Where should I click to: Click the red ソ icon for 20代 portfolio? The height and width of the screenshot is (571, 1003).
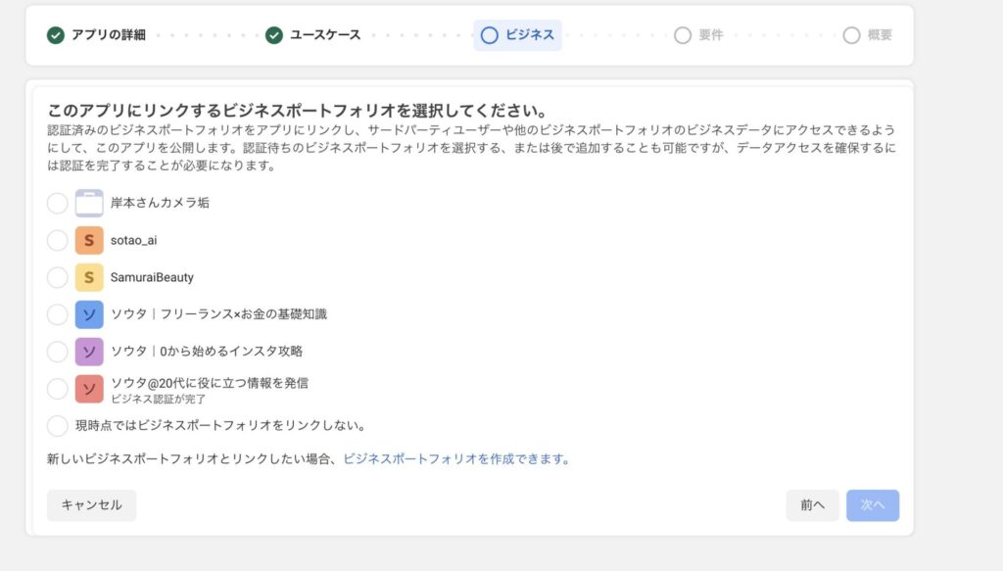click(89, 389)
